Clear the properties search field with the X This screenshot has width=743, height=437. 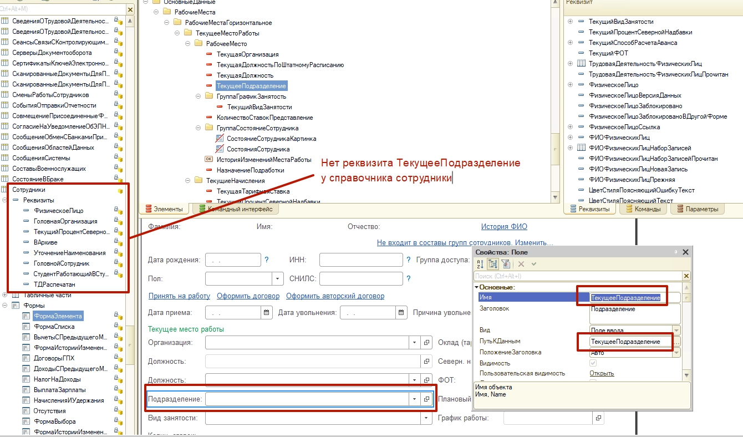(x=686, y=276)
